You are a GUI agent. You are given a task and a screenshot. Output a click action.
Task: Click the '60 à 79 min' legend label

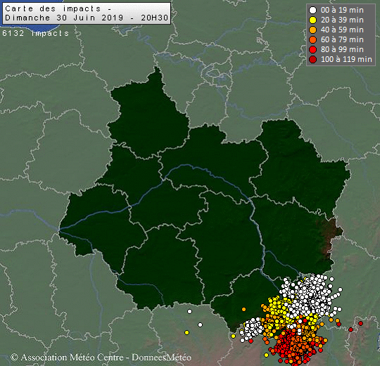(342, 39)
